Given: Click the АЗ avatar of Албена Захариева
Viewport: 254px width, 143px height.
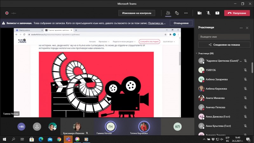Looking at the screenshot, I should click(201, 79).
